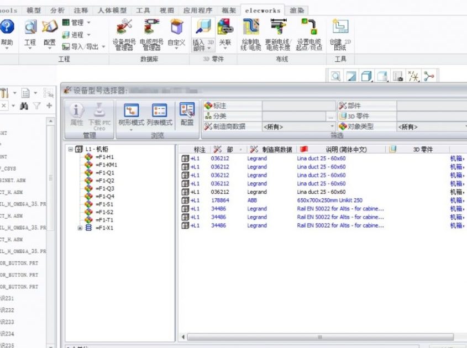Viewport: 467px width, 348px height.
Task: Open the 应用程序 ribbon tab
Action: click(x=198, y=10)
